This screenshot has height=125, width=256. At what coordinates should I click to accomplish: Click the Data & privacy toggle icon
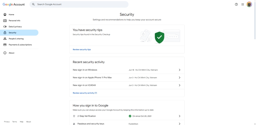5,27
